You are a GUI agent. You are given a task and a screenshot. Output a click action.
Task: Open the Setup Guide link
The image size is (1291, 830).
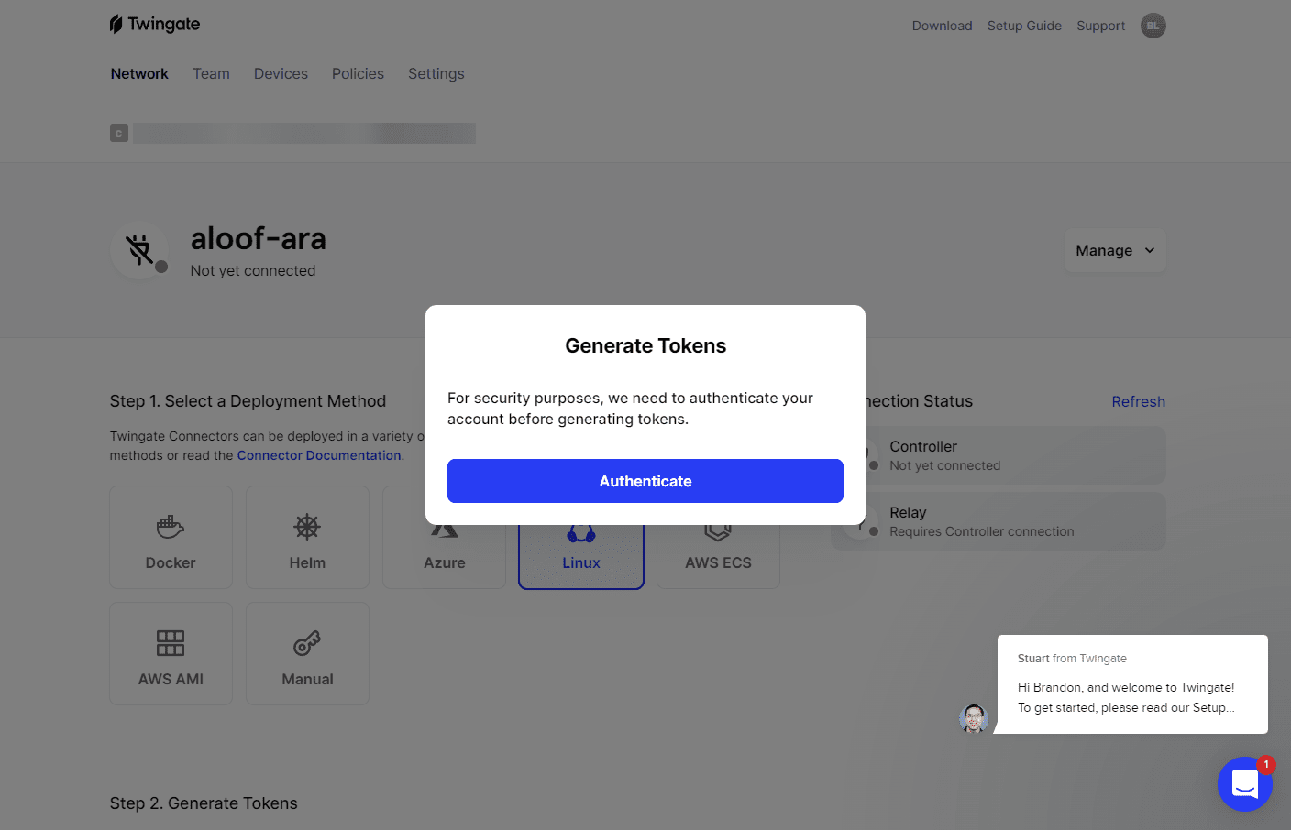pos(1024,26)
